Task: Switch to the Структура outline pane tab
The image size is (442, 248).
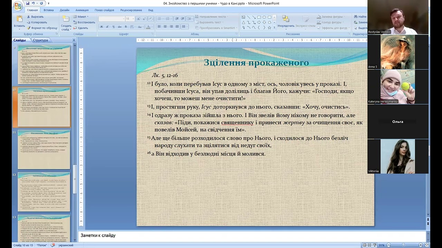Action: click(x=40, y=40)
